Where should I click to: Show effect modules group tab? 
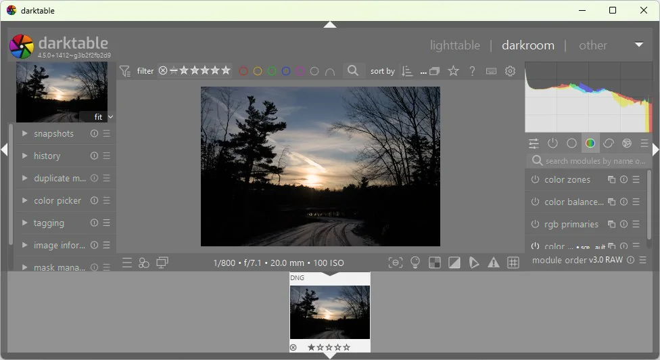(x=627, y=143)
